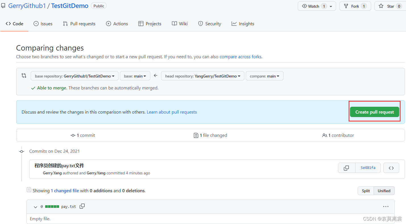The image size is (406, 224).
Task: Open the 1 changed file link
Action: click(65, 191)
